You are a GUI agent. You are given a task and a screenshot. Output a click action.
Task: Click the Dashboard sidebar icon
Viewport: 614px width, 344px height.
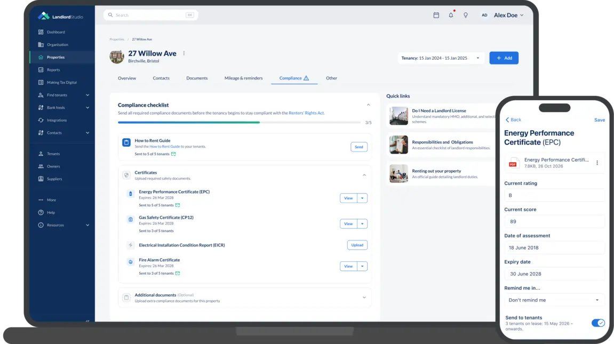pos(41,32)
